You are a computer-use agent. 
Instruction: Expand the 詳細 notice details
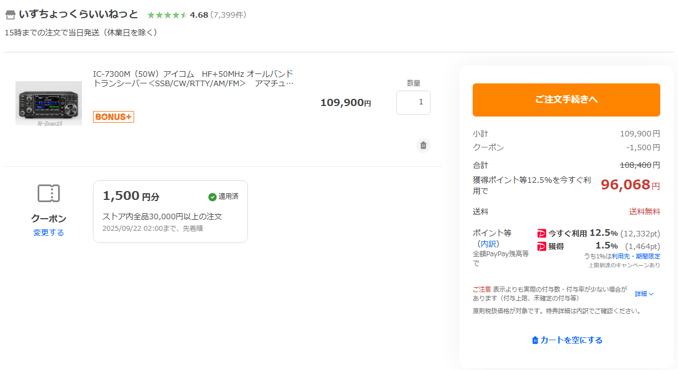[644, 294]
